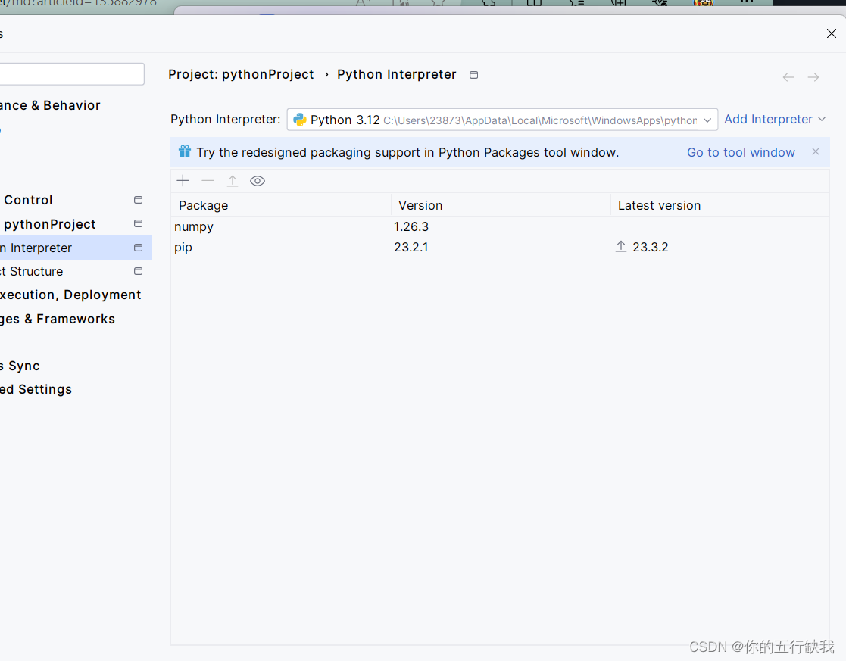The image size is (846, 661).
Task: Click the Python Packages banner message text
Action: [x=407, y=153]
